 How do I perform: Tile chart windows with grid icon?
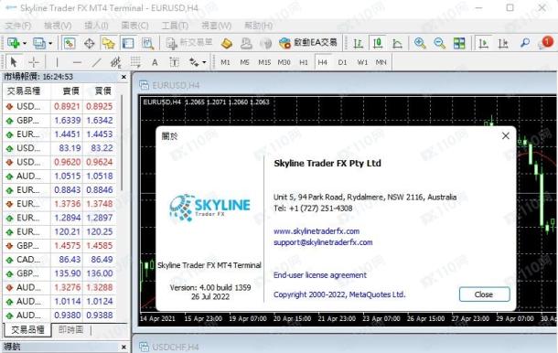459,43
